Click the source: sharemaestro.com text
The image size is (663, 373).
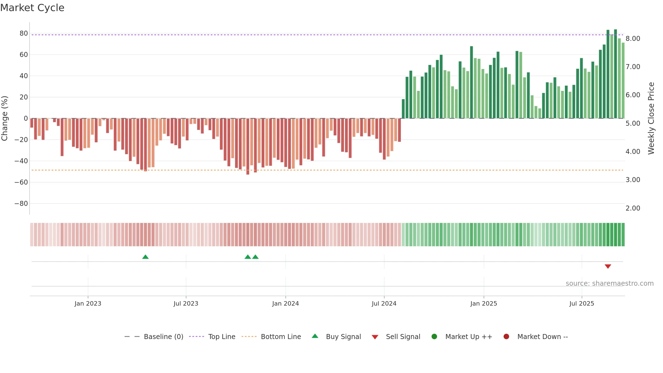pyautogui.click(x=610, y=283)
